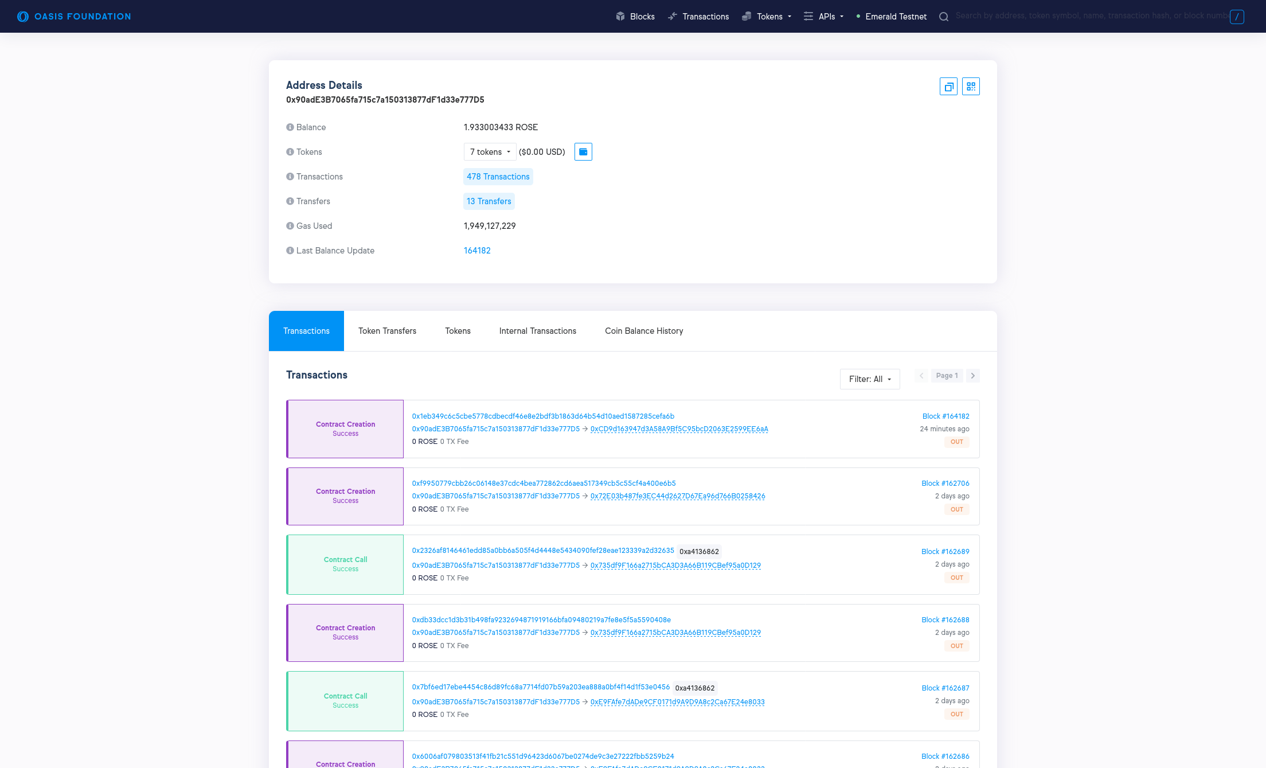The image size is (1266, 768).
Task: Click the Emerald Testnet status dot
Action: coord(857,17)
